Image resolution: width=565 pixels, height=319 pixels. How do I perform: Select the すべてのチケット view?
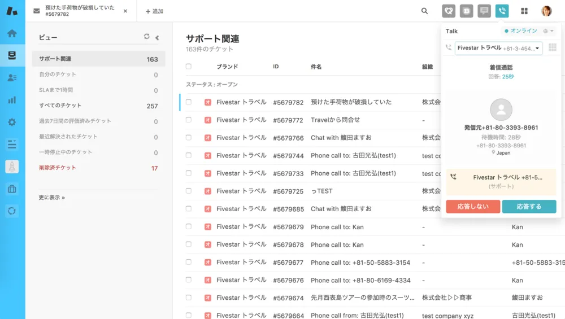click(x=60, y=106)
